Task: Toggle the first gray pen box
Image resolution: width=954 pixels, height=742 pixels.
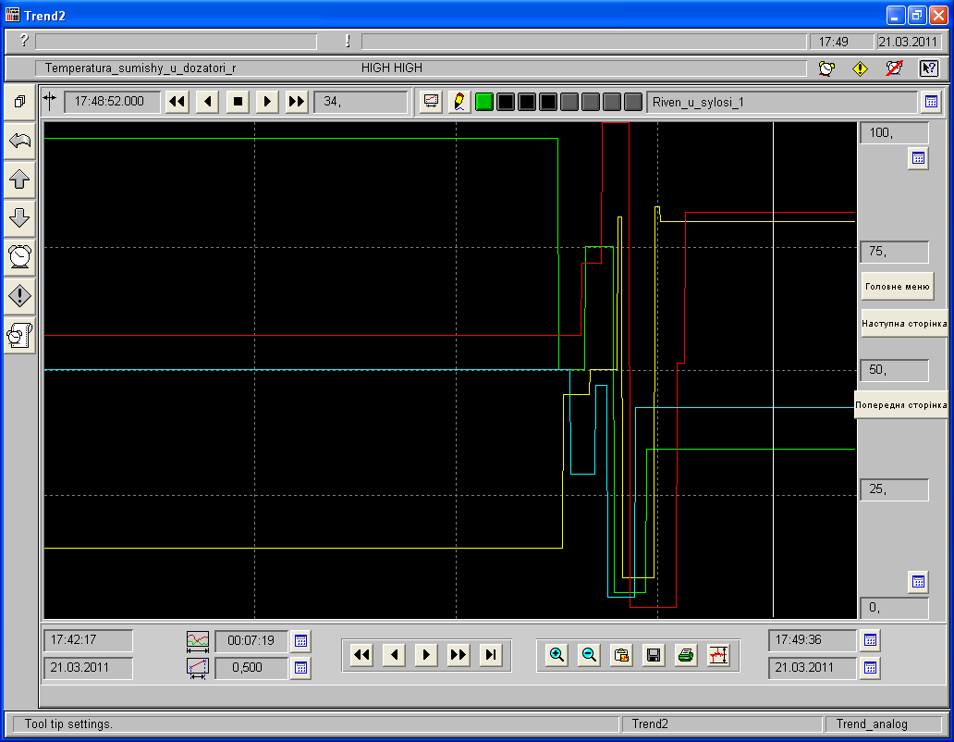Action: click(x=569, y=102)
